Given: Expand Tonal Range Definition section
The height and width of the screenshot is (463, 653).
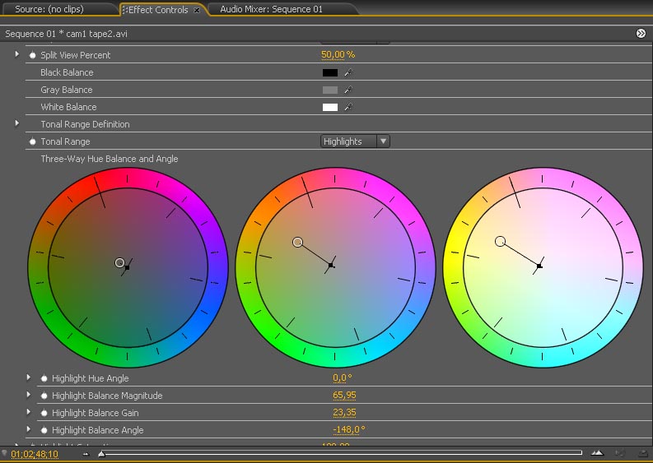Looking at the screenshot, I should click(x=17, y=123).
